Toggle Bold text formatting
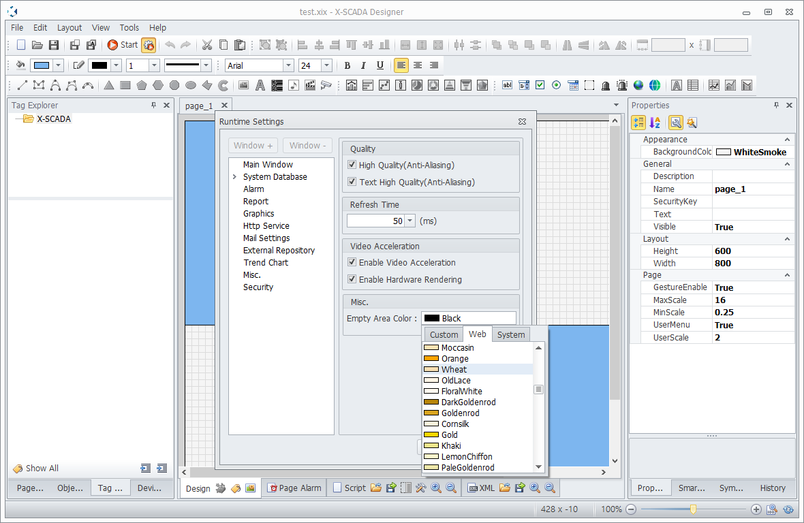Image resolution: width=804 pixels, height=523 pixels. tap(347, 65)
